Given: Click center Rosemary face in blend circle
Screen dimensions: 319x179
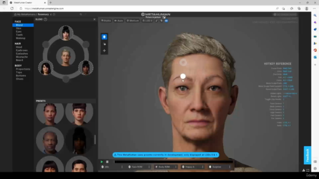Looking at the screenshot, I should (66, 56).
